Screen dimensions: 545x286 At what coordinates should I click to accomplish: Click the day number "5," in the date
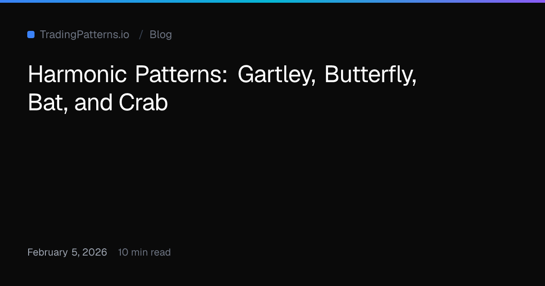click(x=76, y=252)
